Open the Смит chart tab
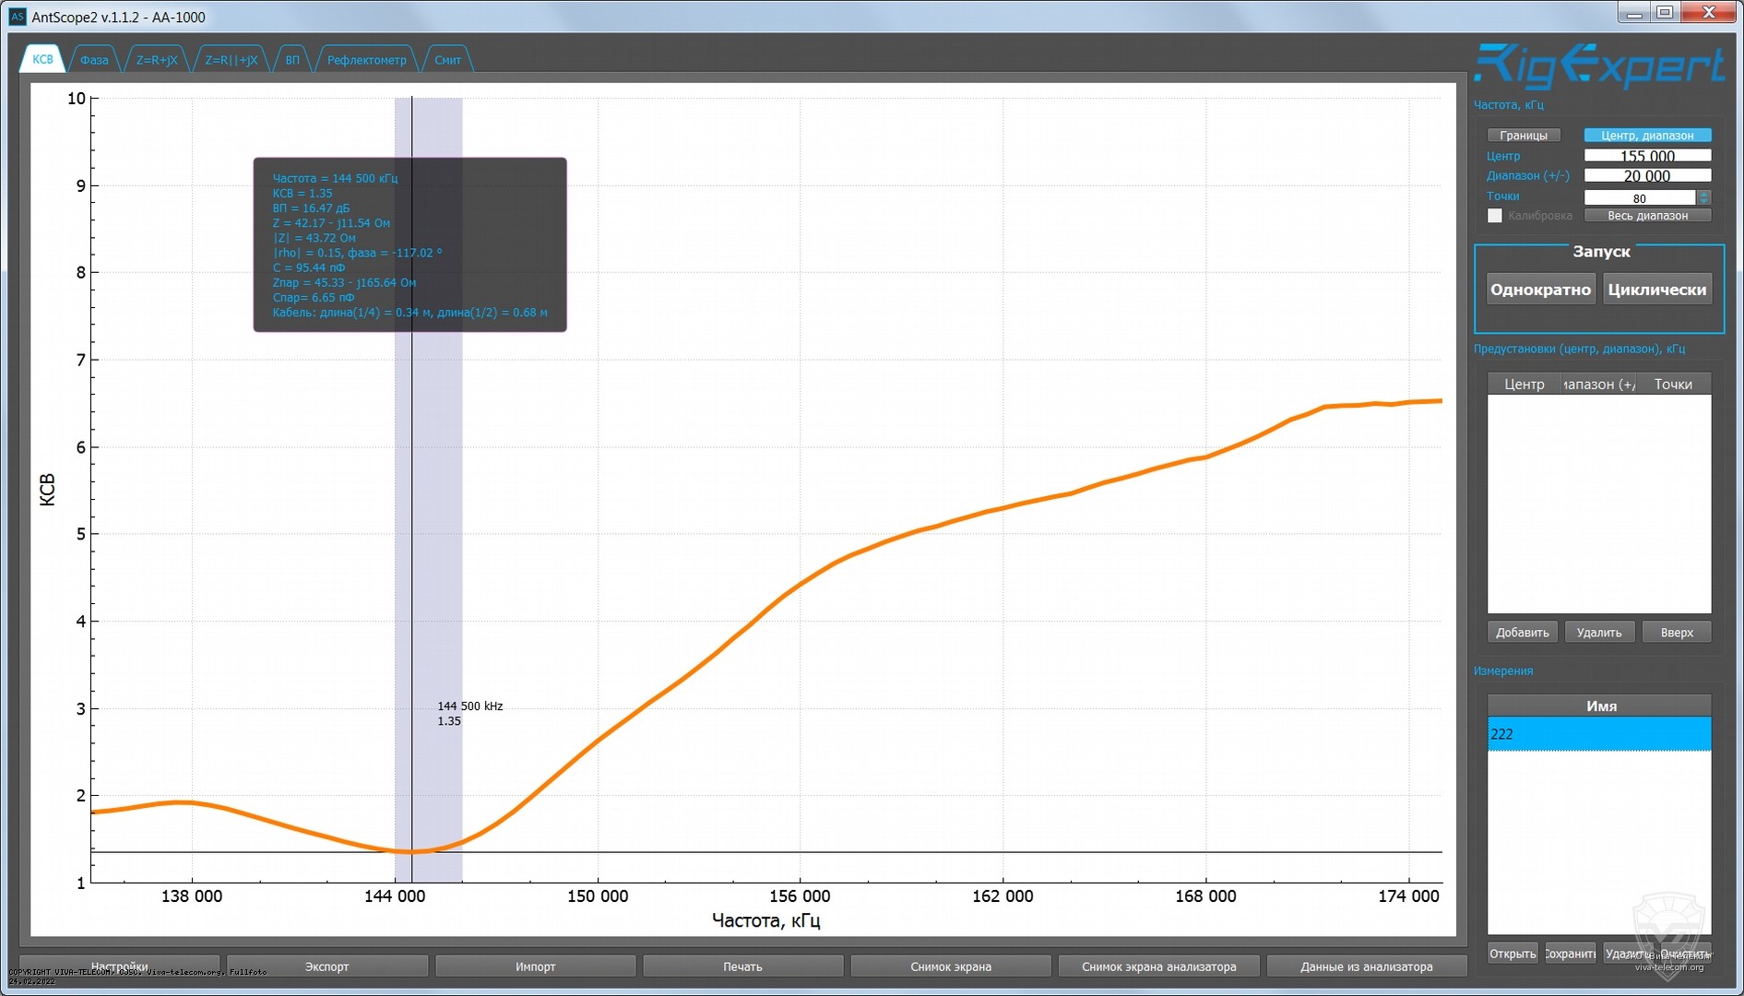 pos(447,60)
